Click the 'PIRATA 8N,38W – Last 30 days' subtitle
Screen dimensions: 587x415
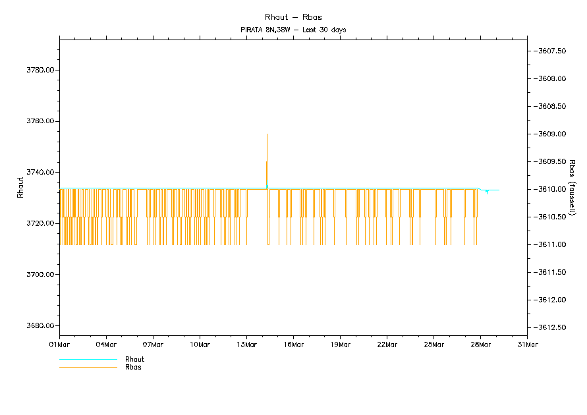pyautogui.click(x=293, y=30)
